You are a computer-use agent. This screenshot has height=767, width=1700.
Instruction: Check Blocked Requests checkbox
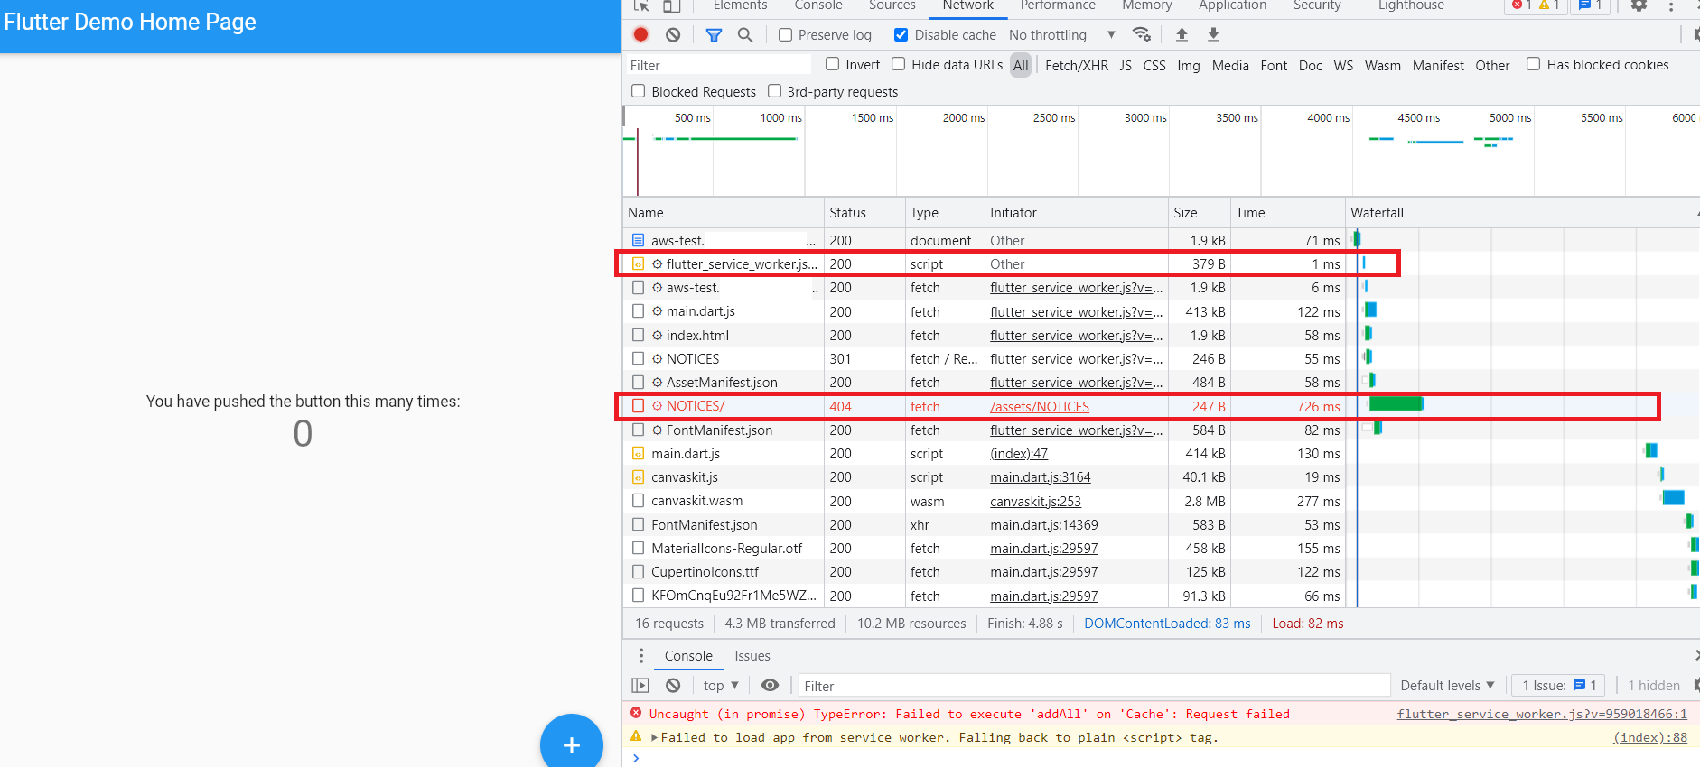[638, 91]
